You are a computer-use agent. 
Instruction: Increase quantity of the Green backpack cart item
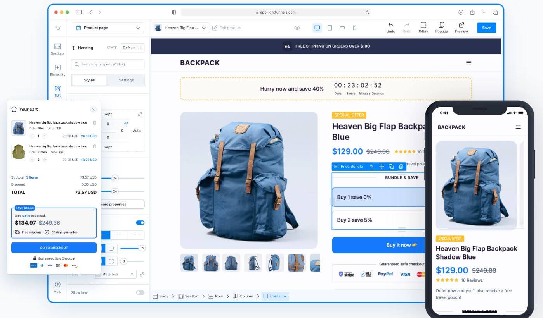pos(45,160)
